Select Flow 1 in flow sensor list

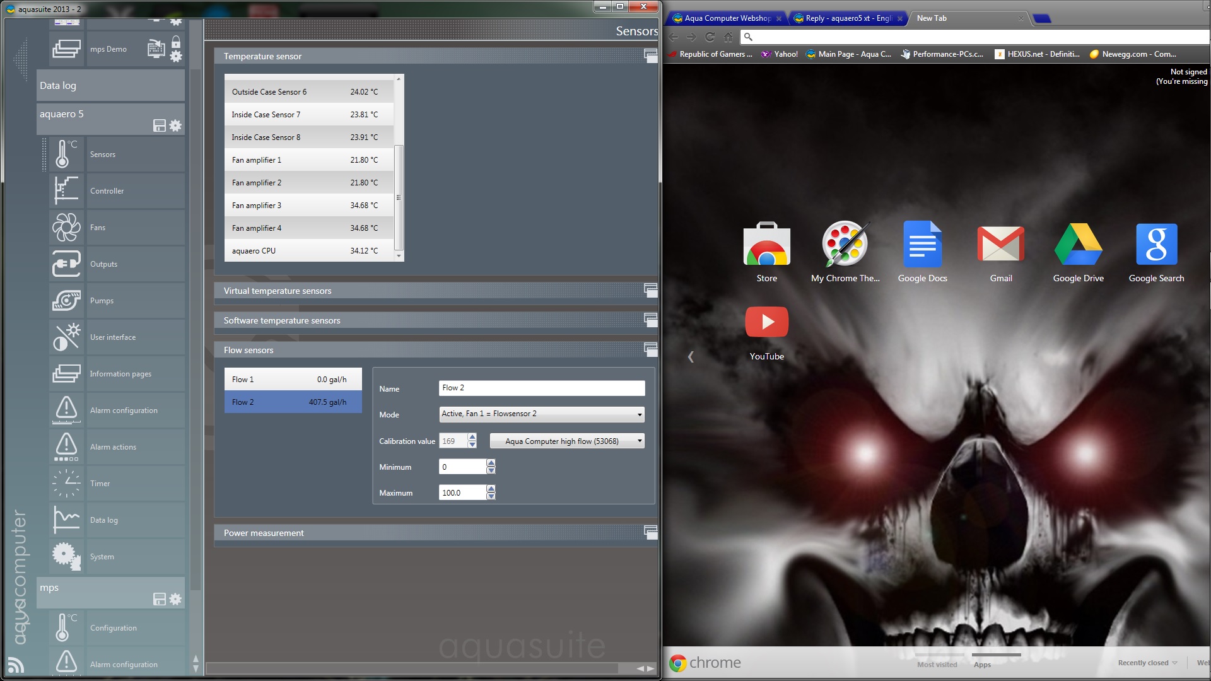pos(293,380)
